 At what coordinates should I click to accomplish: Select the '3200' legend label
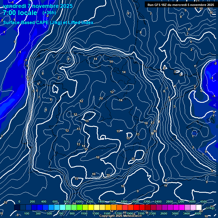tap(181, 202)
